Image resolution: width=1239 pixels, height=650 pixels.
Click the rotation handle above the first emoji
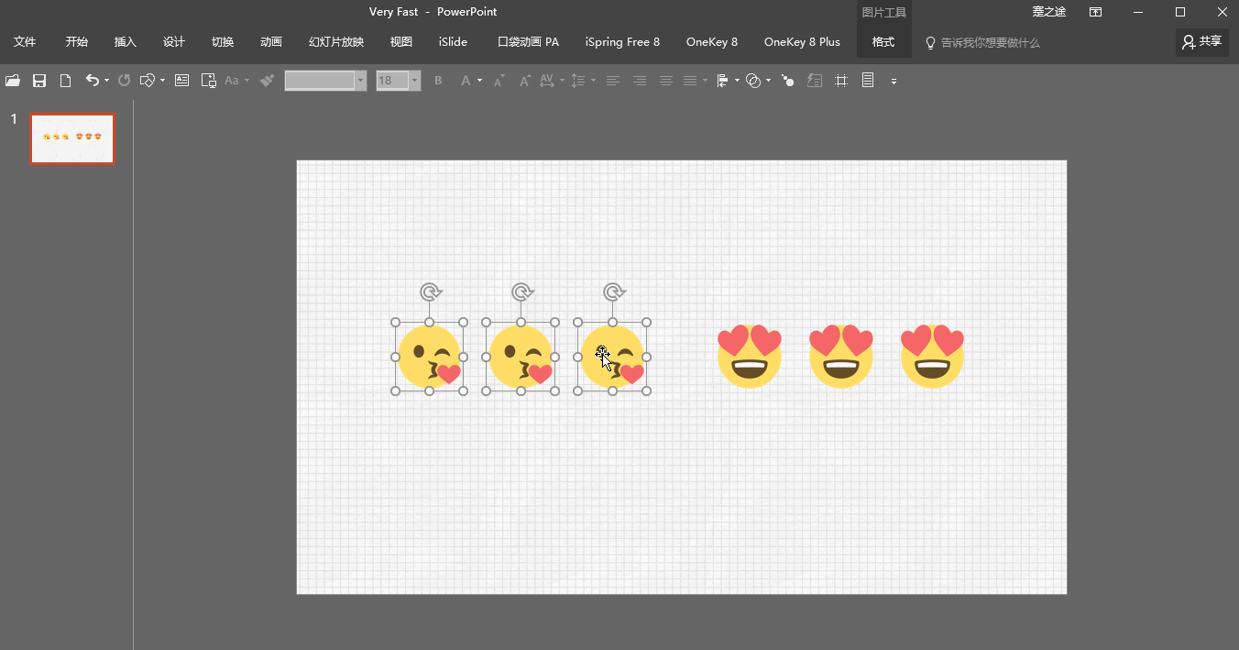pos(430,292)
